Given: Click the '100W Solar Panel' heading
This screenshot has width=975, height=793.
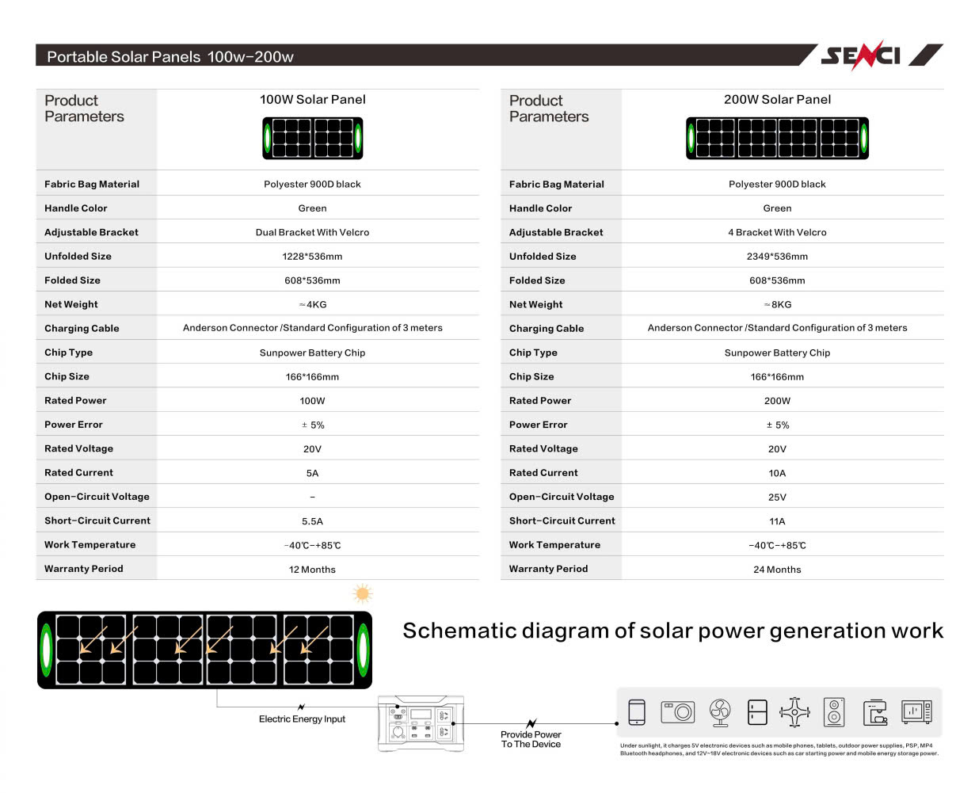Looking at the screenshot, I should (x=313, y=100).
